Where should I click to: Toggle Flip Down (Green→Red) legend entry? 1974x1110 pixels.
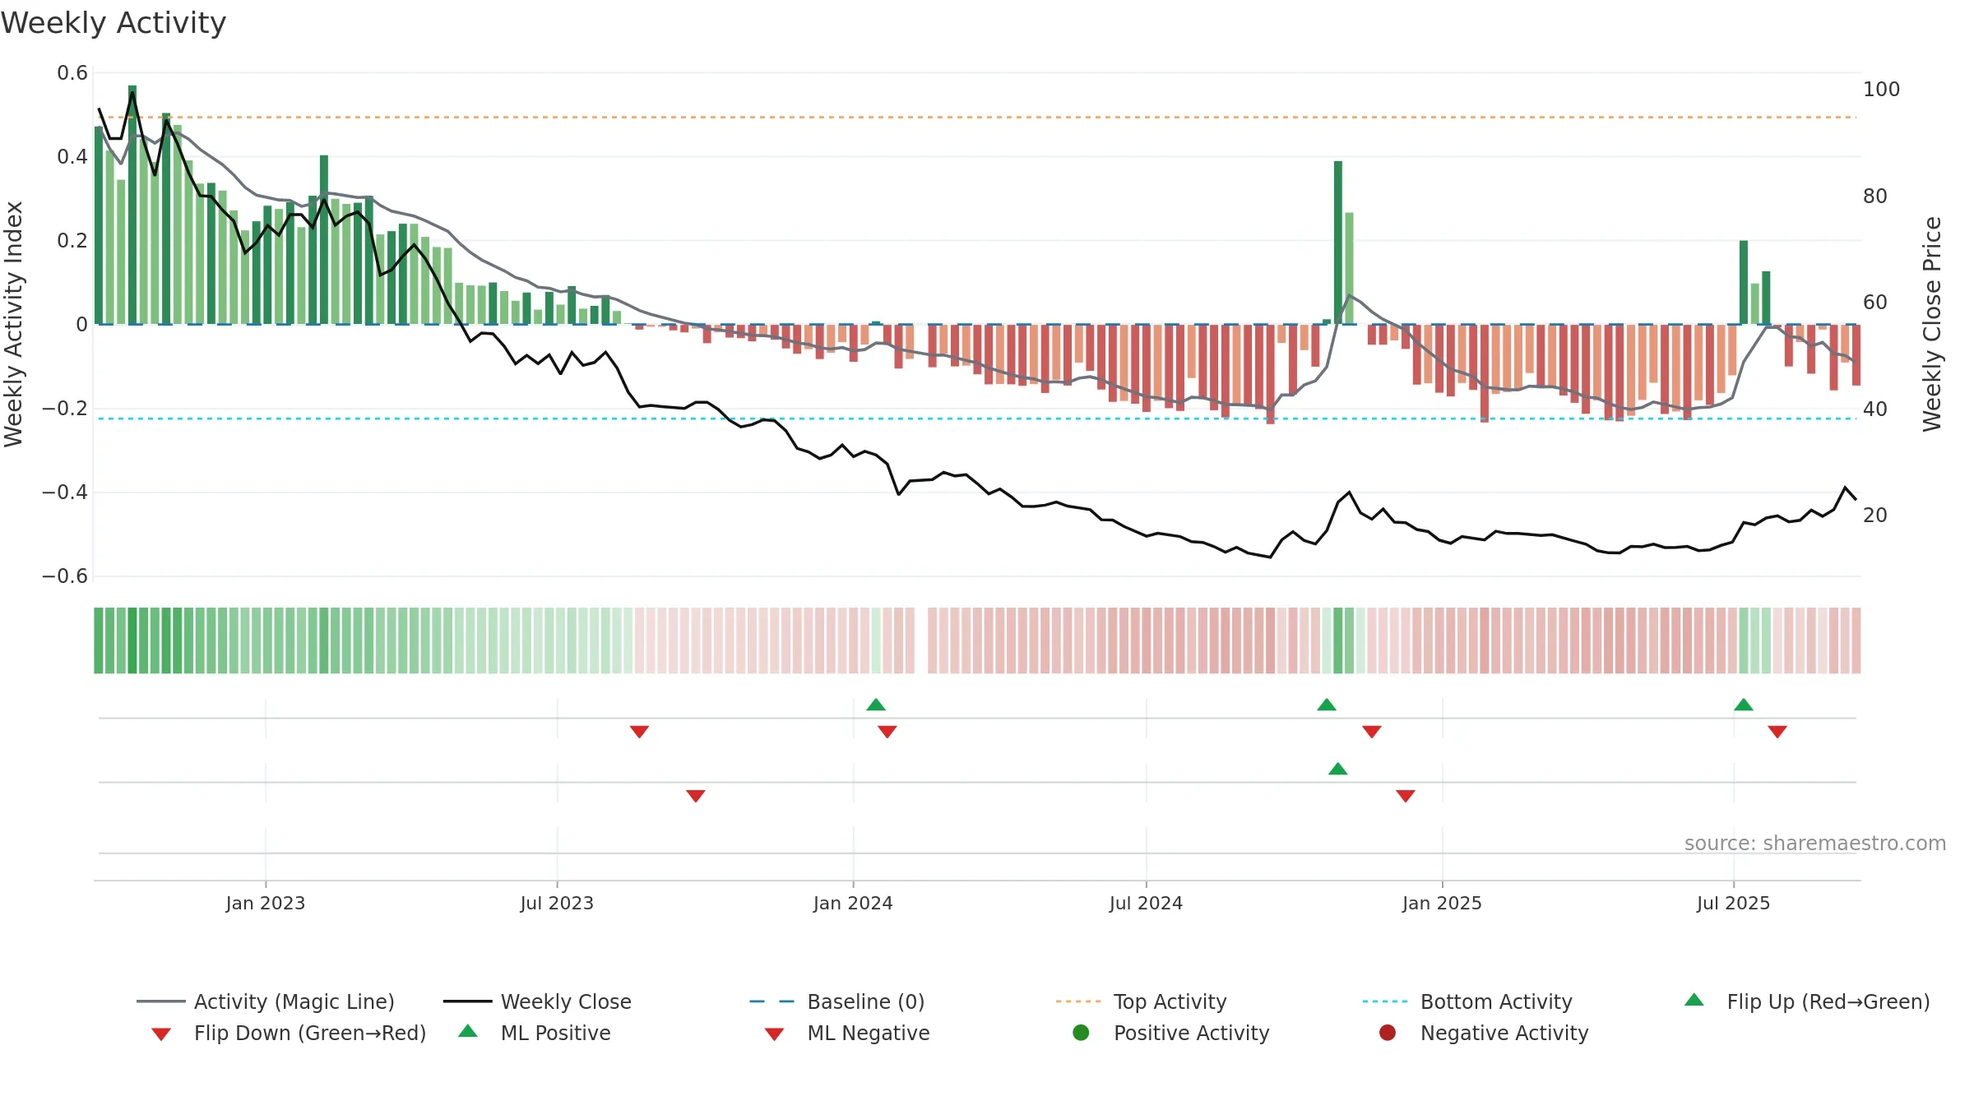coord(289,1033)
